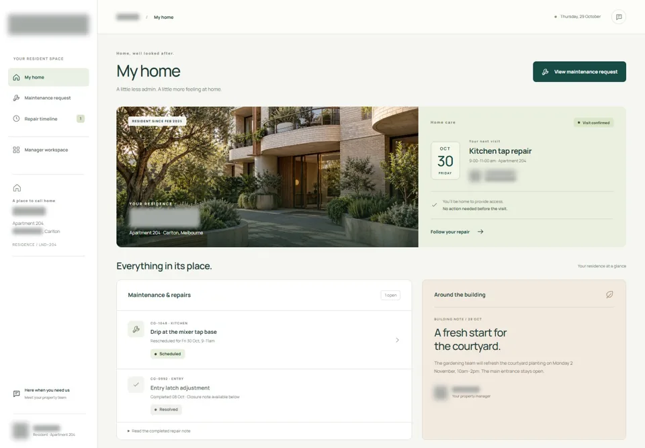The height and width of the screenshot is (448, 645).
Task: Click 'Your residence at a glance' text
Action: (x=602, y=266)
